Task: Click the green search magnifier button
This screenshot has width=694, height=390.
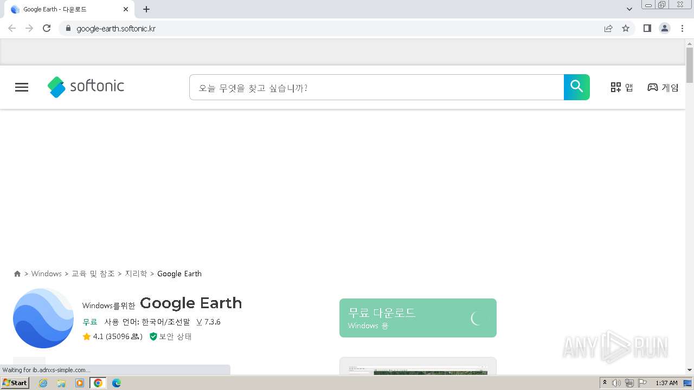Action: click(x=576, y=87)
